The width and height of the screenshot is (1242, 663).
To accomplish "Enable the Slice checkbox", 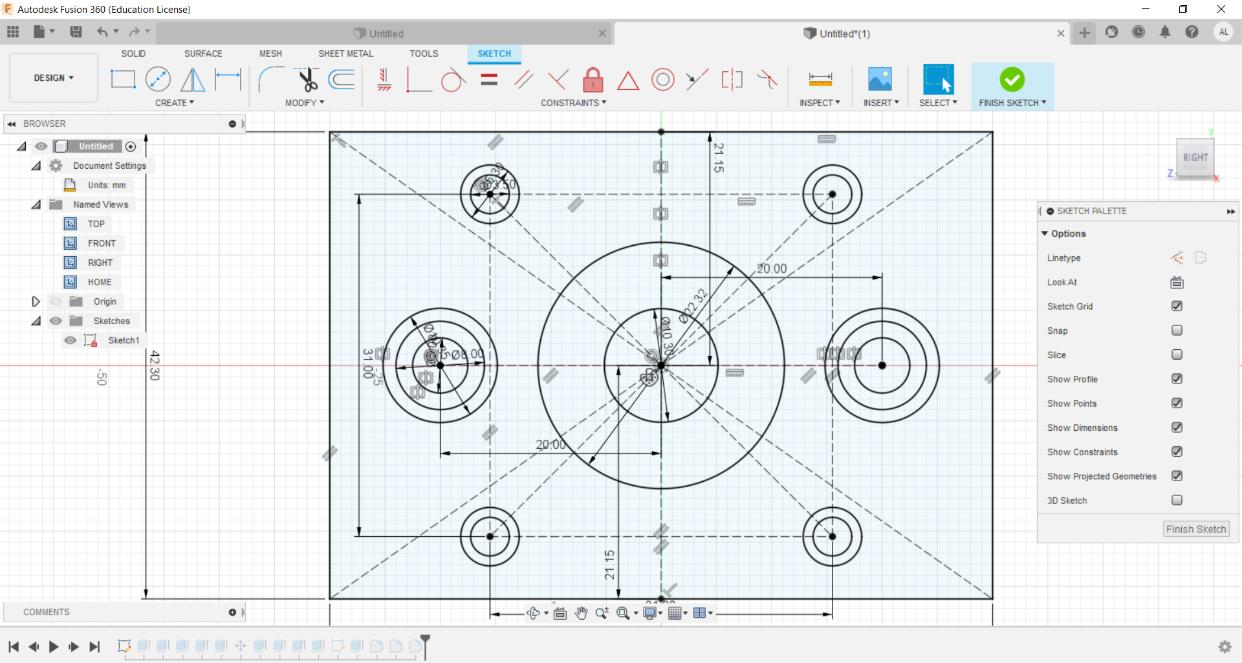I will (1177, 354).
